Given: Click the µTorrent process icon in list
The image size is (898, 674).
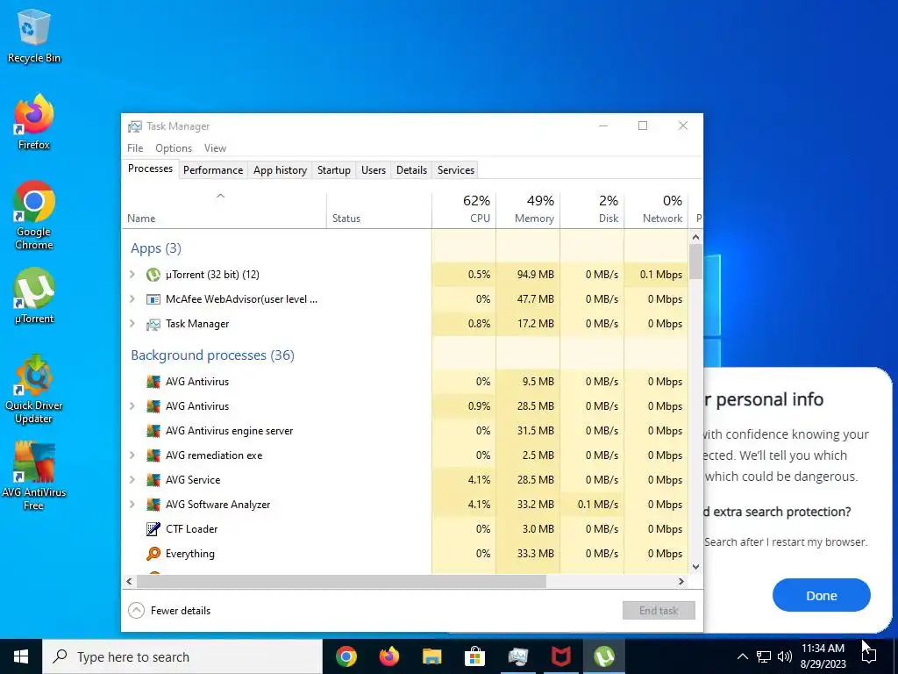Looking at the screenshot, I should (153, 275).
